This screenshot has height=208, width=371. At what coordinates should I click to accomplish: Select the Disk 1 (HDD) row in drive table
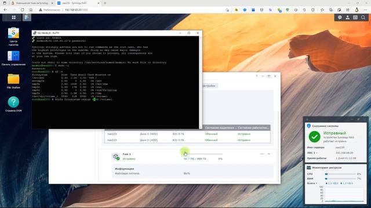coord(187,134)
